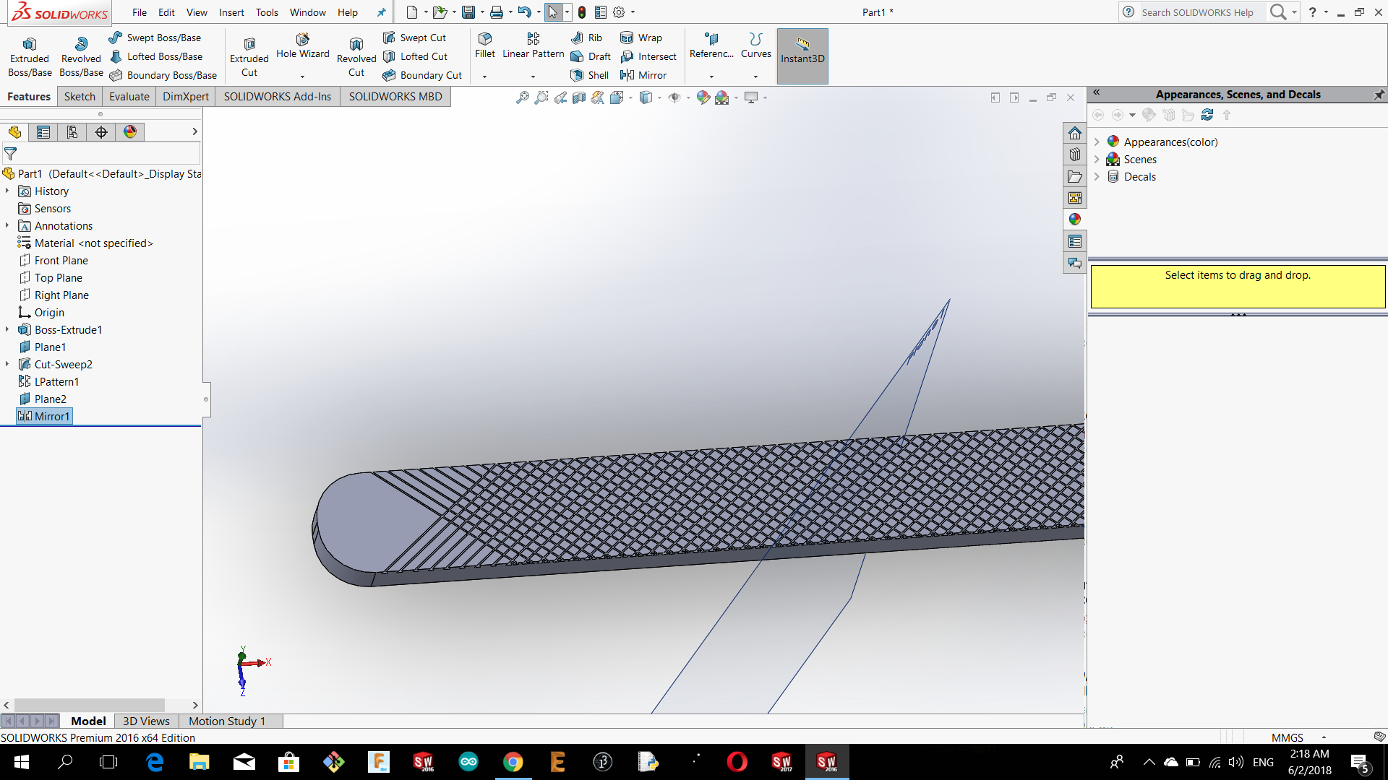The image size is (1388, 780).
Task: Pick the Boundary Boss/Base feature
Action: (x=163, y=75)
